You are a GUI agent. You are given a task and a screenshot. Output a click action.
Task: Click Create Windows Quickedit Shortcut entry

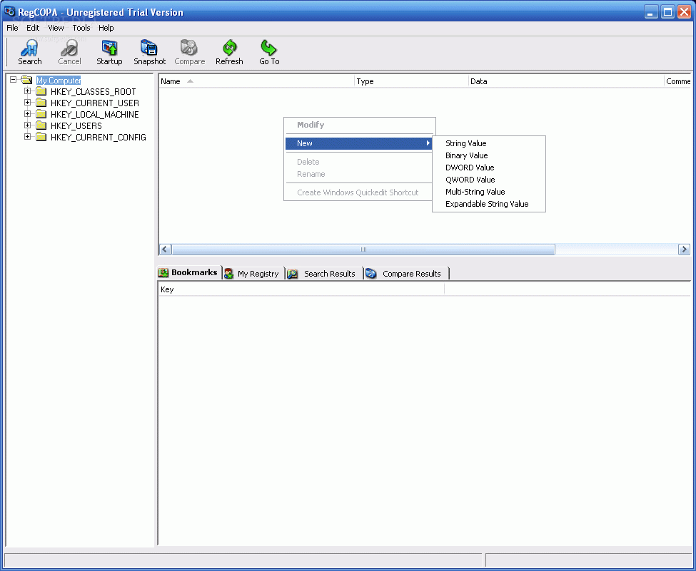point(360,192)
